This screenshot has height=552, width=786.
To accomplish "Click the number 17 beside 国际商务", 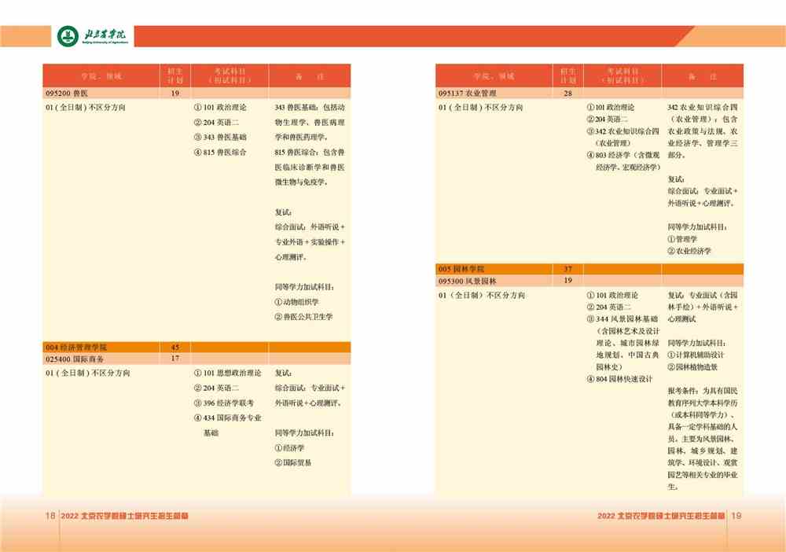I will pyautogui.click(x=175, y=359).
